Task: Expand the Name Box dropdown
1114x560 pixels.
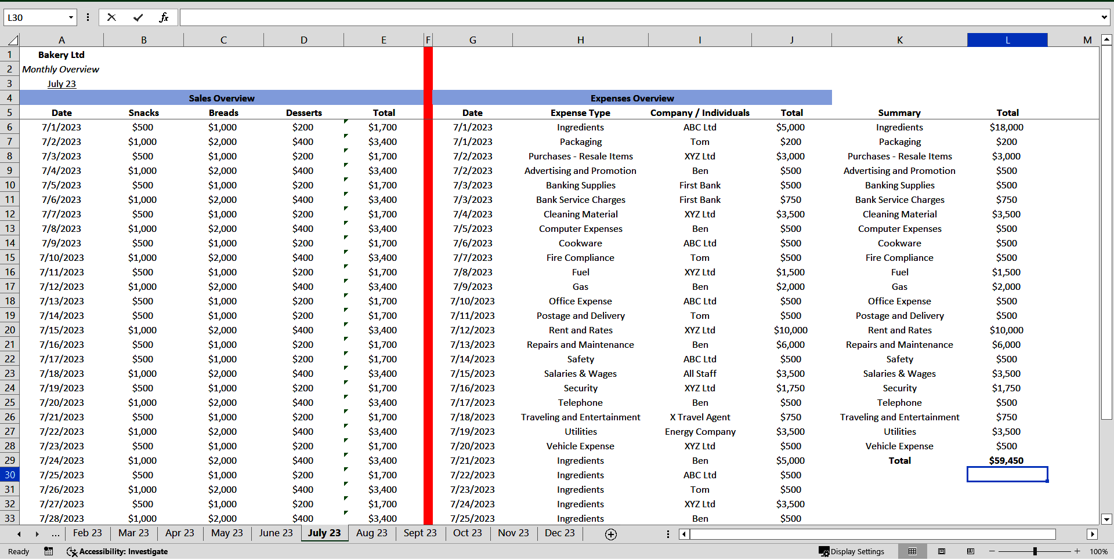Action: [x=71, y=17]
